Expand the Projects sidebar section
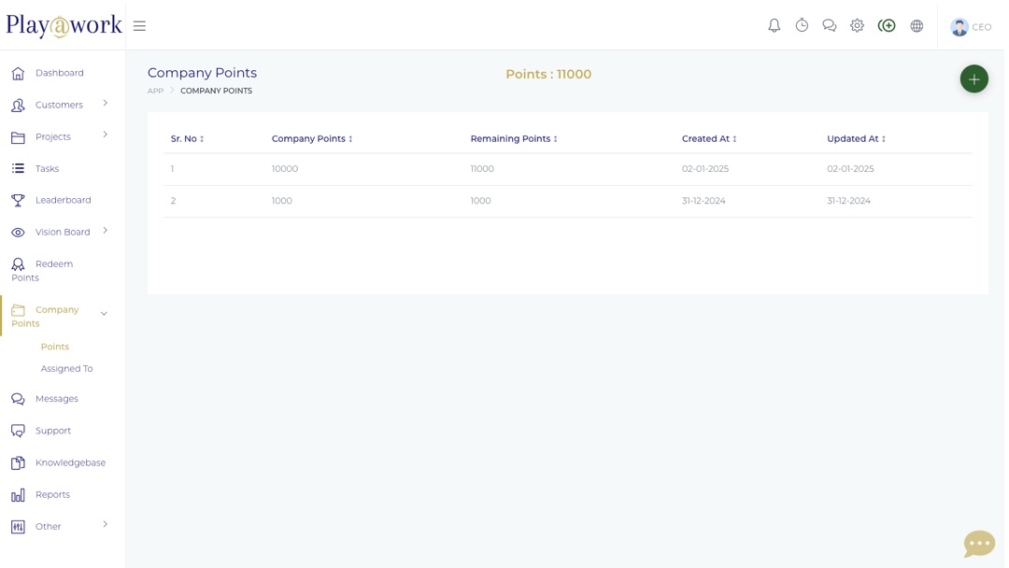Image resolution: width=1009 pixels, height=568 pixels. coord(53,136)
